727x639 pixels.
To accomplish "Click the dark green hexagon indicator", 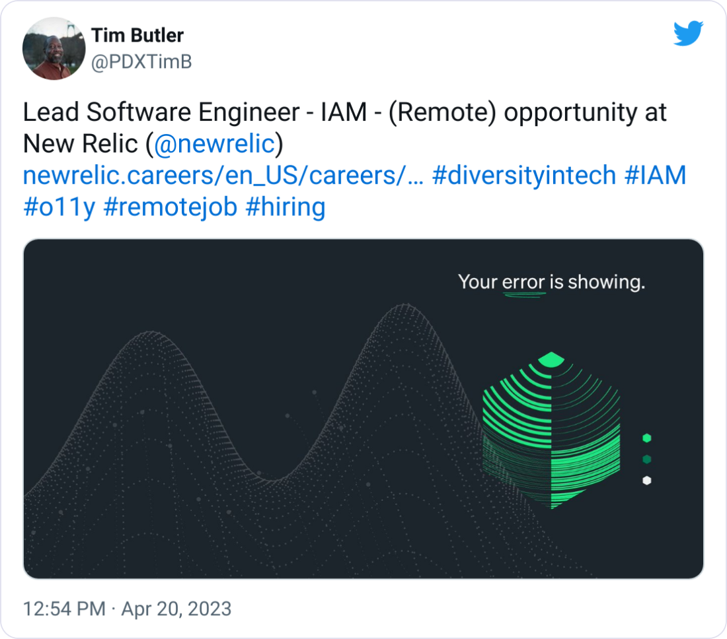I will pyautogui.click(x=646, y=458).
